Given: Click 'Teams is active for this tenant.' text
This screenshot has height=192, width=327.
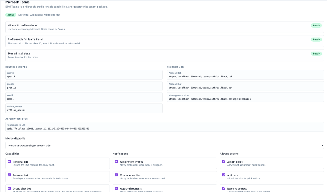Looking at the screenshot, I should [23, 57].
